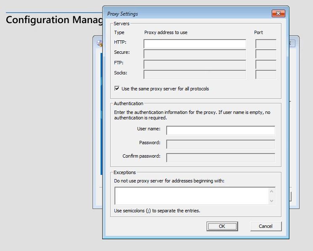Cancel the Proxy Settings dialog
Screen dimensions: 313x251
coord(266,226)
